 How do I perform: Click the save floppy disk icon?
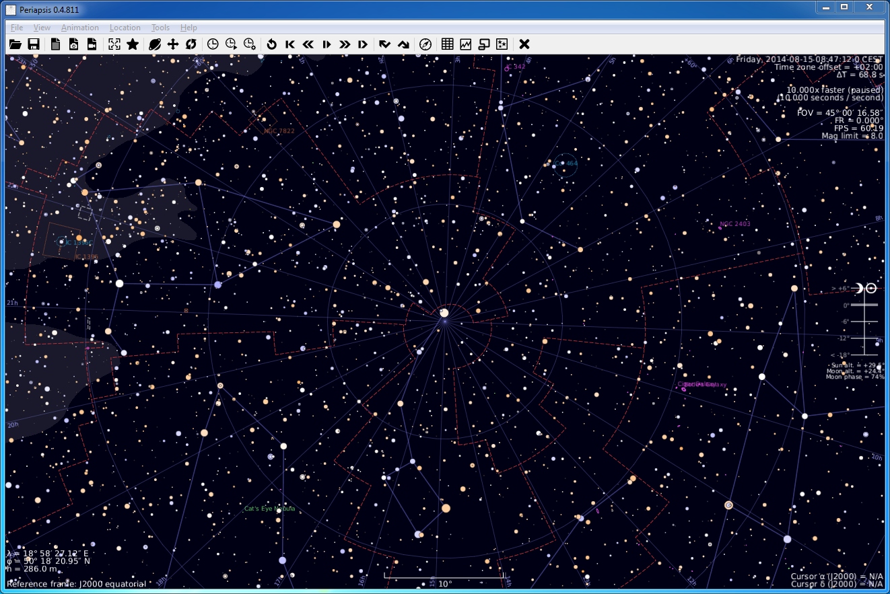[33, 44]
